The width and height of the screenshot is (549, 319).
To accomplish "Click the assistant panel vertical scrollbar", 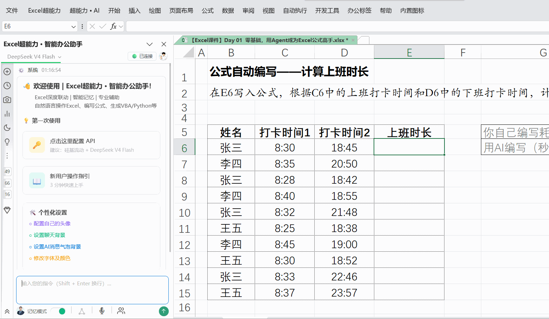I will [170, 158].
